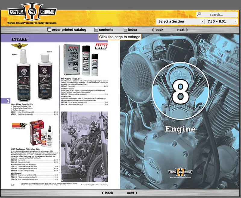Click World's Finest Products For Harley-Davidsons tagline
241x198 pixels.
coord(32,23)
